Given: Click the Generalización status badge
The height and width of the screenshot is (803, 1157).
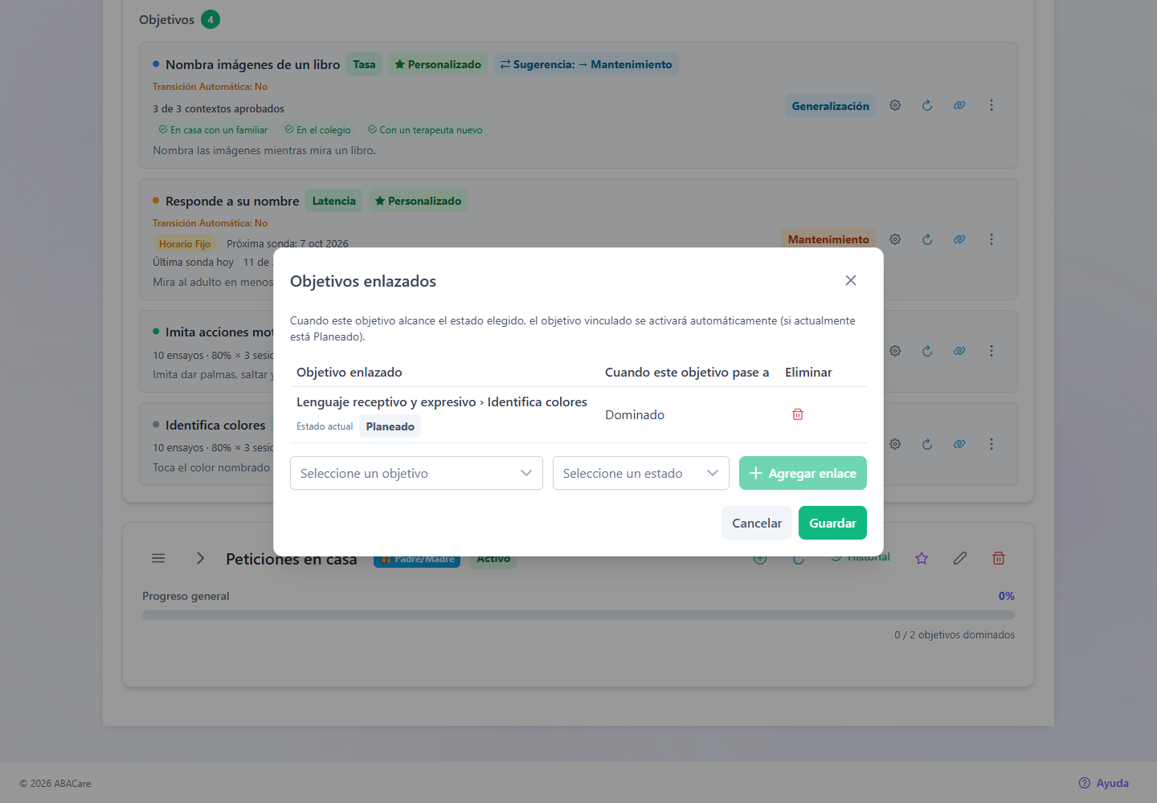Looking at the screenshot, I should (x=830, y=106).
